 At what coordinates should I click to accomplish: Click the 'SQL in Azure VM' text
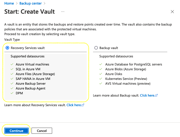[x=28, y=69]
